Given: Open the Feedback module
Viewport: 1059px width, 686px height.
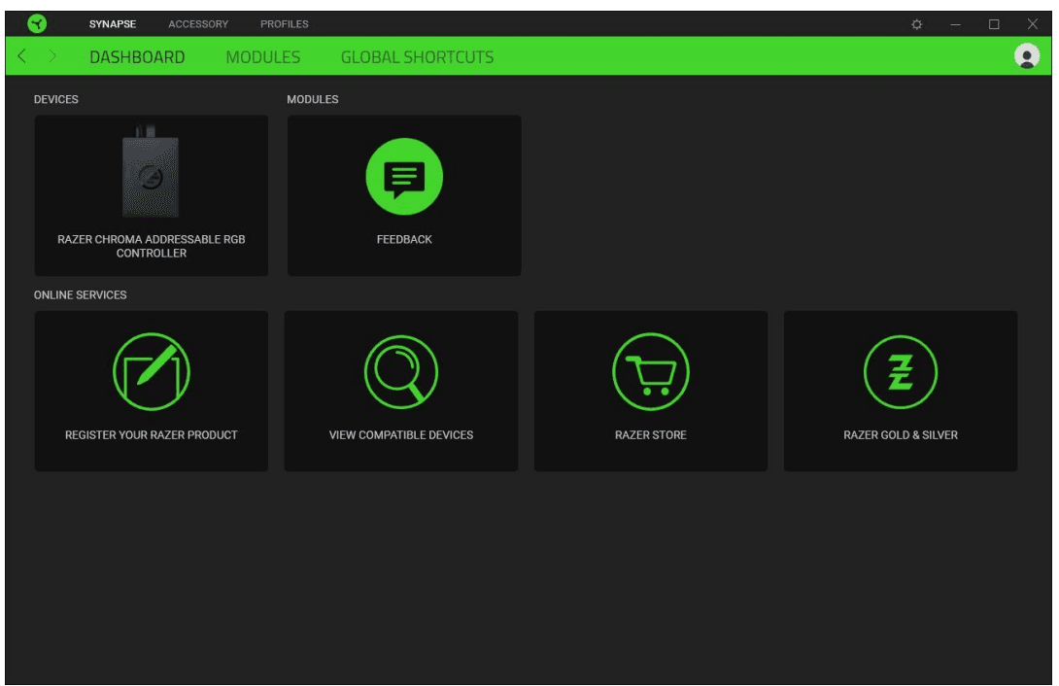Looking at the screenshot, I should 404,178.
